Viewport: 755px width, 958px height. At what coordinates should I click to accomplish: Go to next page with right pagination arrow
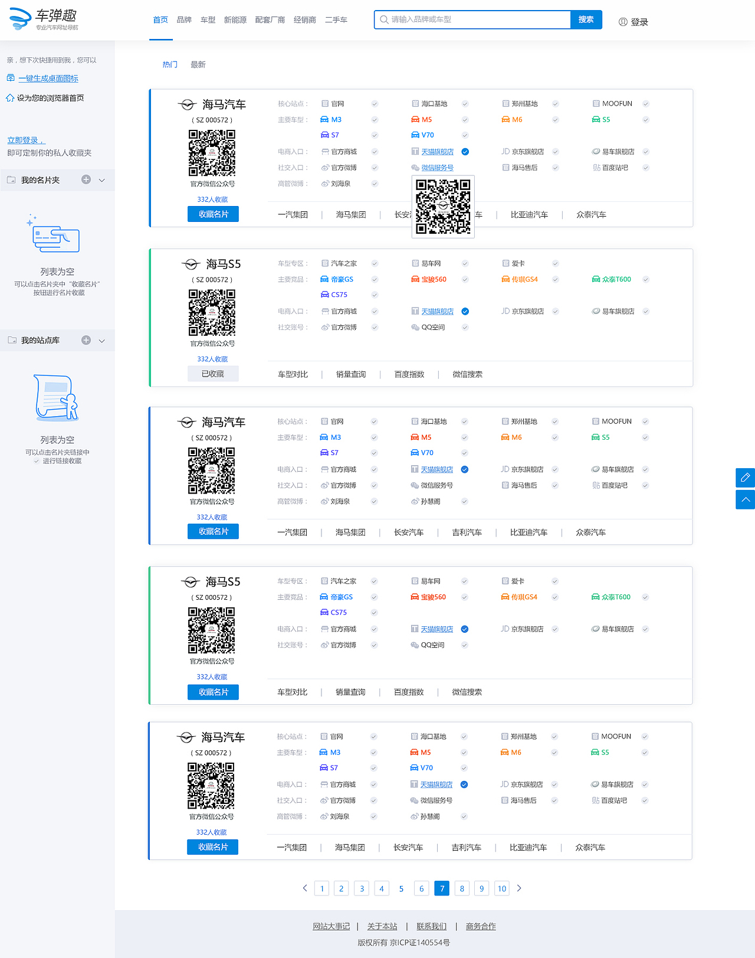coord(519,888)
